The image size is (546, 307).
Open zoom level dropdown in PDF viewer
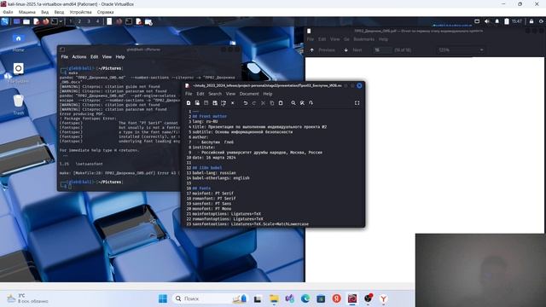(461, 50)
